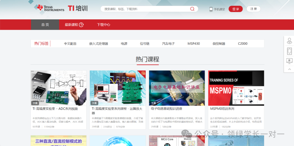Open the MSPM0 training series thumbnail

click(x=236, y=88)
